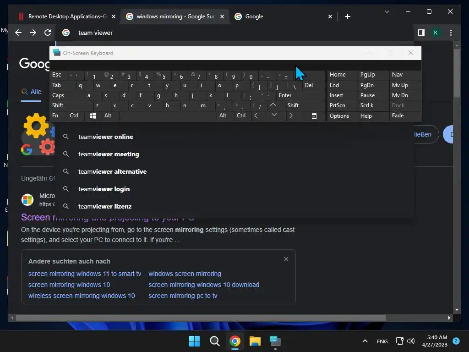Click the Mv Up key
The width and height of the screenshot is (469, 352).
tap(405, 85)
